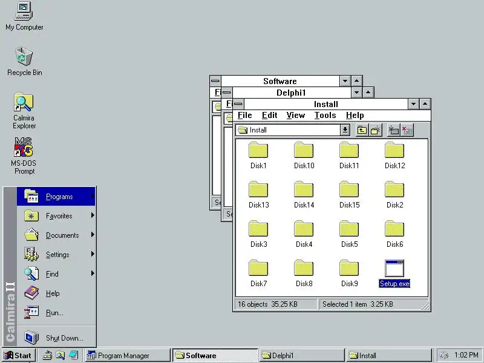The height and width of the screenshot is (363, 484).
Task: Open the File menu in Install window
Action: (x=245, y=116)
